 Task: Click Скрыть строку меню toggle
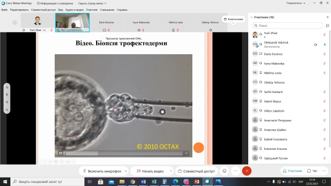92,4
